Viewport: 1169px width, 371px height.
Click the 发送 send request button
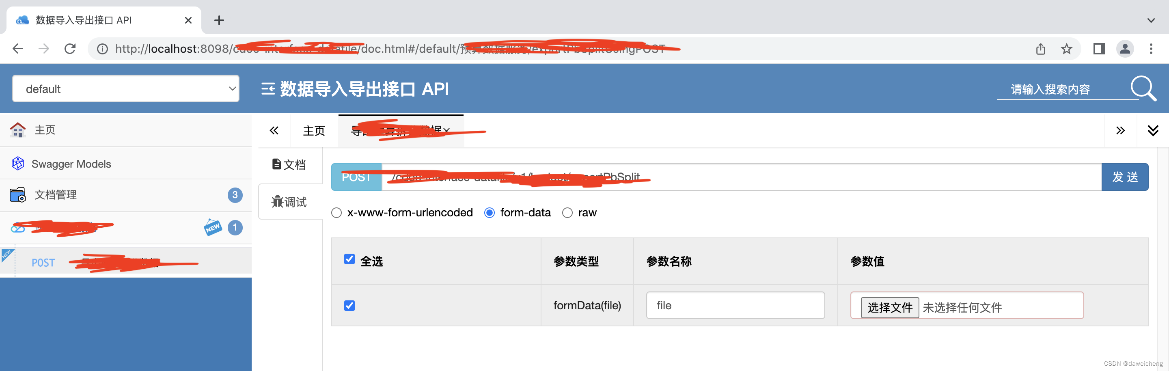coord(1125,177)
